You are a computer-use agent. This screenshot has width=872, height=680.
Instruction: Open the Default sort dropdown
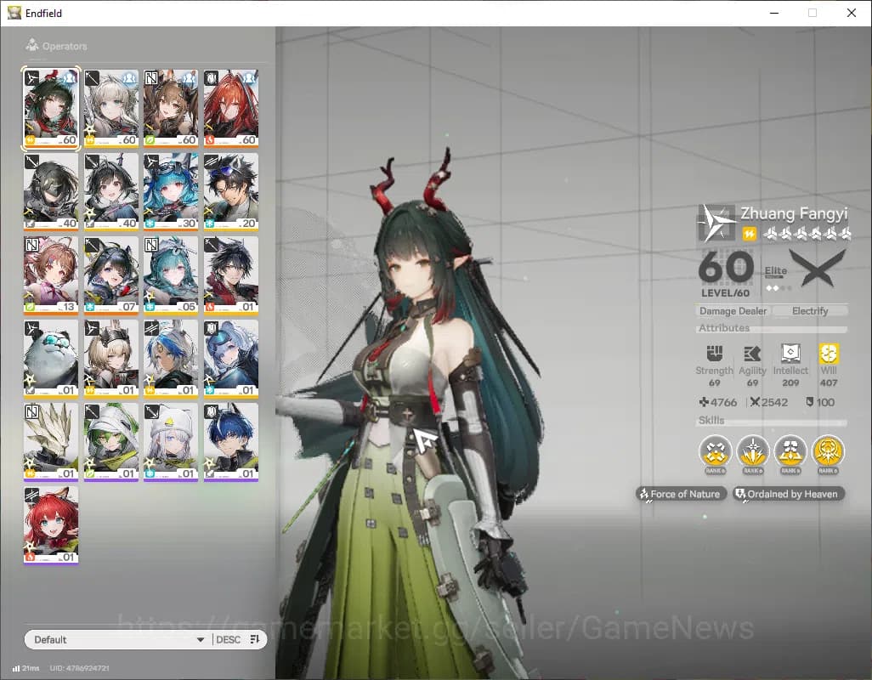(118, 639)
